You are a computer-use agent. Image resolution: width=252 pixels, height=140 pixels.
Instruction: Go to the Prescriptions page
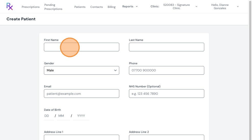[31, 7]
